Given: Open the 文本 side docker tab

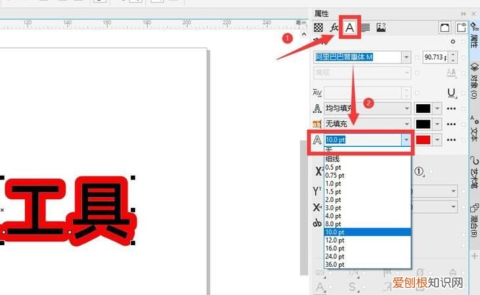Looking at the screenshot, I should [x=475, y=128].
